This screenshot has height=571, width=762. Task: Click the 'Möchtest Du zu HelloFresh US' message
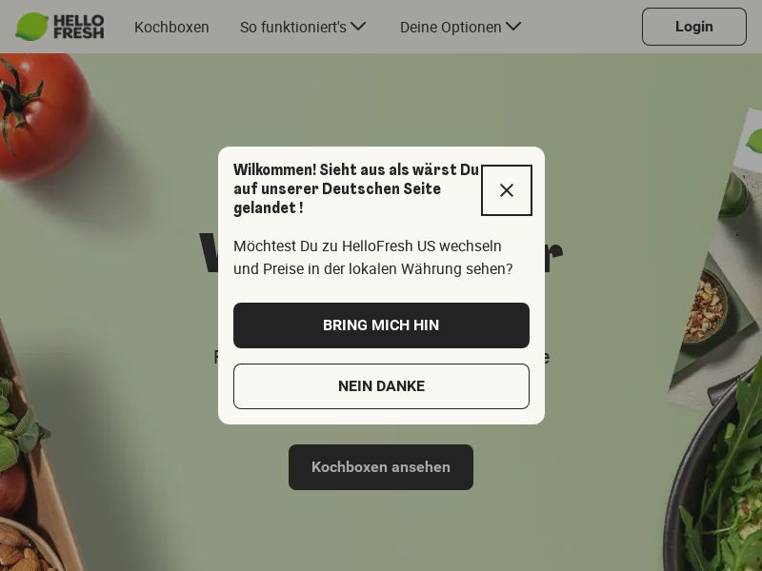click(x=372, y=257)
